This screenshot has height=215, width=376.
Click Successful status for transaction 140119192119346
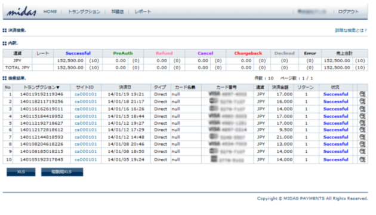335,94
